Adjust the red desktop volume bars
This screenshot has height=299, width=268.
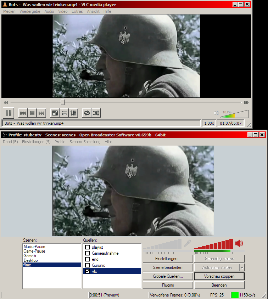(x=213, y=244)
